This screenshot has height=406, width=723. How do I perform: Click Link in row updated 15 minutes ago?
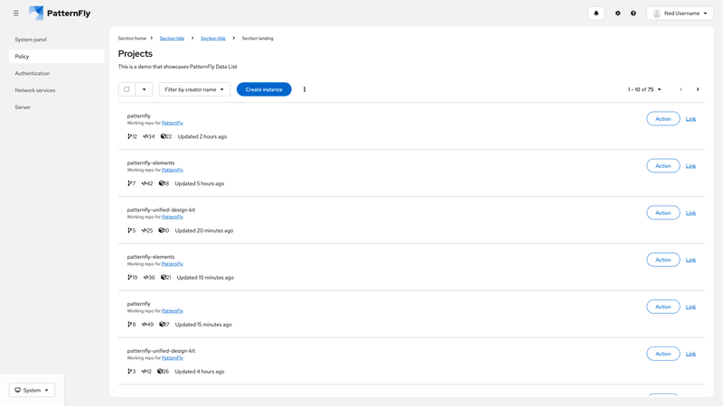tap(690, 307)
